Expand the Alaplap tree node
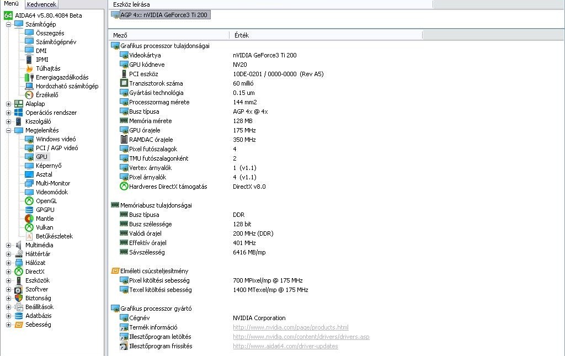 8,104
